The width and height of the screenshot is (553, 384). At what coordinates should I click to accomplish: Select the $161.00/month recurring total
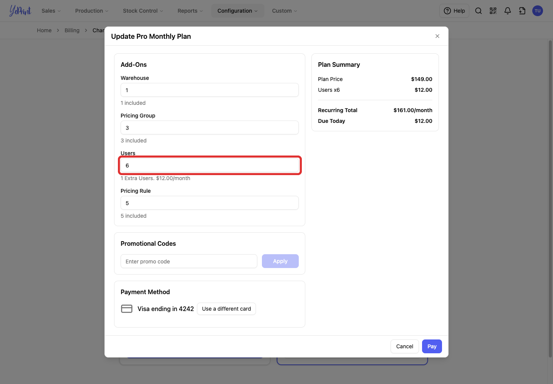tap(413, 110)
